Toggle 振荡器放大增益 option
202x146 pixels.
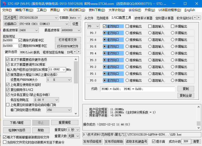click(32, 75)
